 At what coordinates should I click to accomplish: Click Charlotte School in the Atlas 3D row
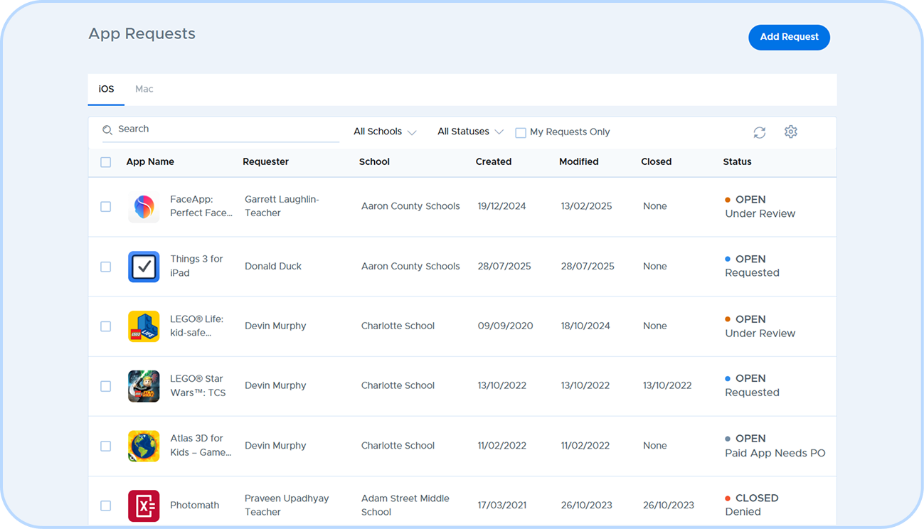[398, 445]
